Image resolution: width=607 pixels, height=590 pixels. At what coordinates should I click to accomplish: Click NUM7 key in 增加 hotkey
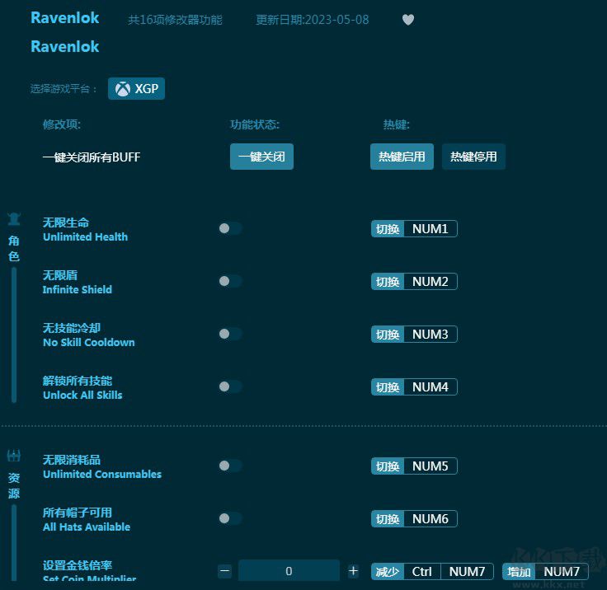(x=562, y=571)
